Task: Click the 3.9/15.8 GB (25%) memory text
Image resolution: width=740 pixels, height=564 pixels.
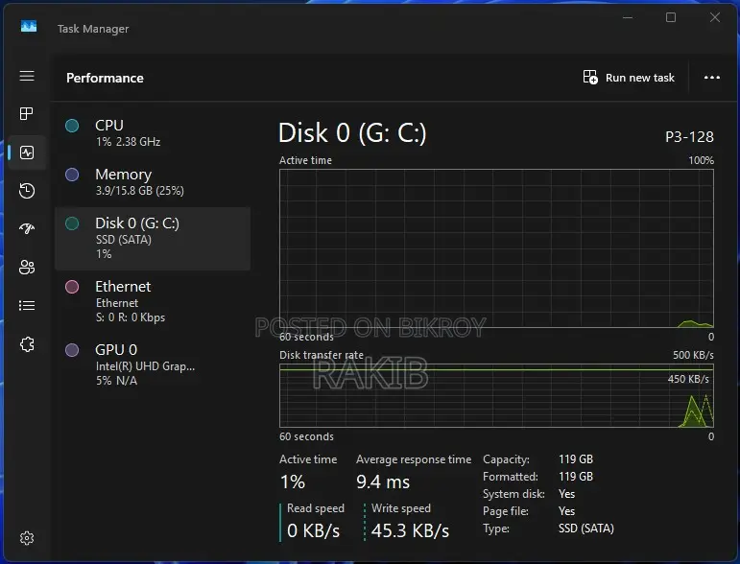Action: coord(140,191)
